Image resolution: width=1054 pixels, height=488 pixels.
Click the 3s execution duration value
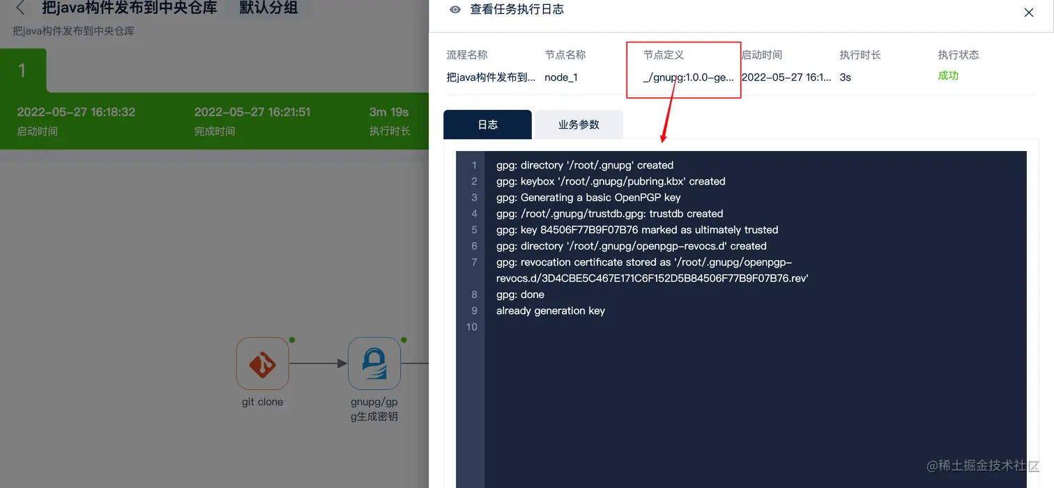point(846,77)
